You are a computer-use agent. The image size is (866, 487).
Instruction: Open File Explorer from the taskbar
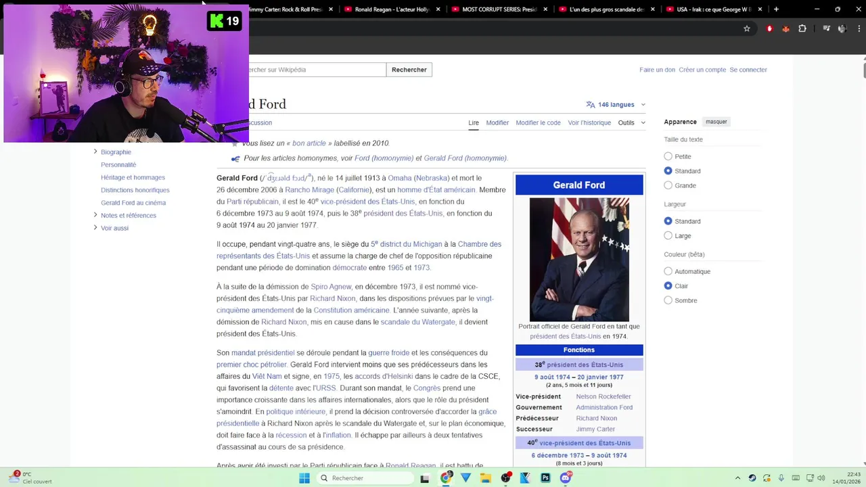coord(486,478)
